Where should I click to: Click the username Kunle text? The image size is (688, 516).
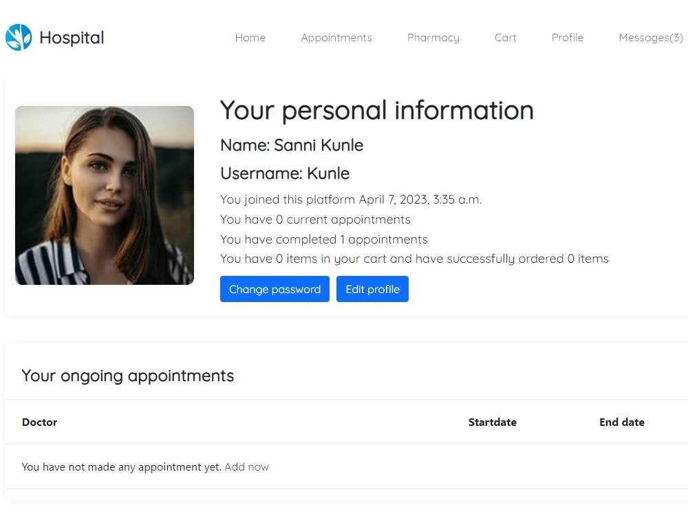(x=285, y=173)
